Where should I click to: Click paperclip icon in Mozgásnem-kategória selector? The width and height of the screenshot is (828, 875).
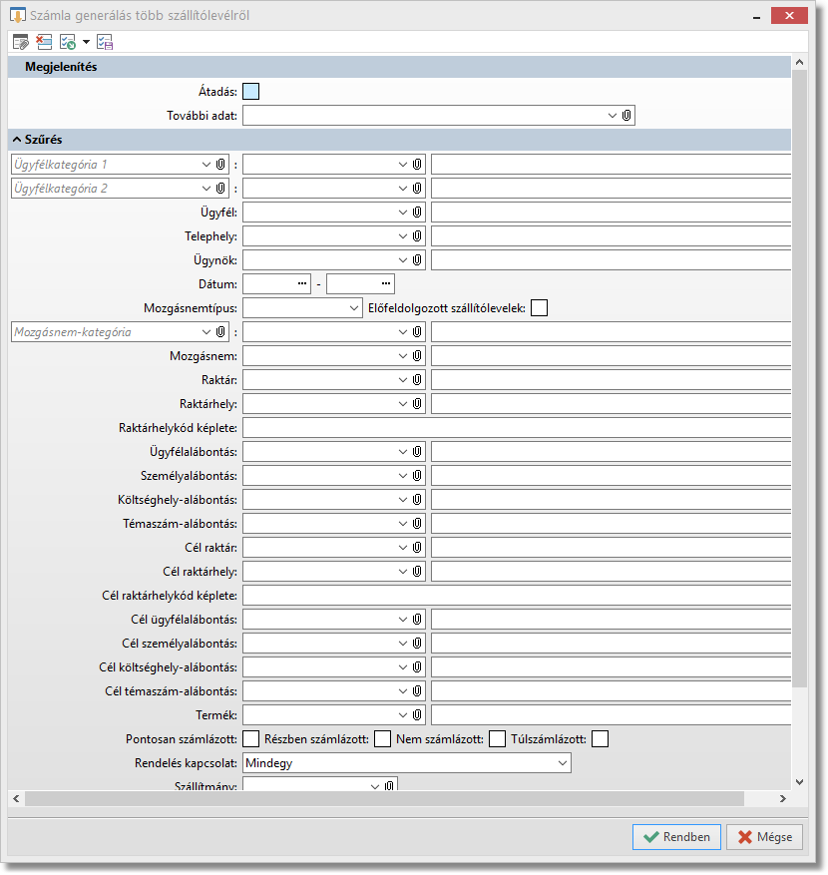coord(220,332)
